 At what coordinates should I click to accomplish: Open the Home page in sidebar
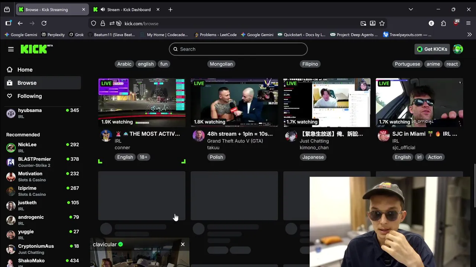click(x=42, y=70)
